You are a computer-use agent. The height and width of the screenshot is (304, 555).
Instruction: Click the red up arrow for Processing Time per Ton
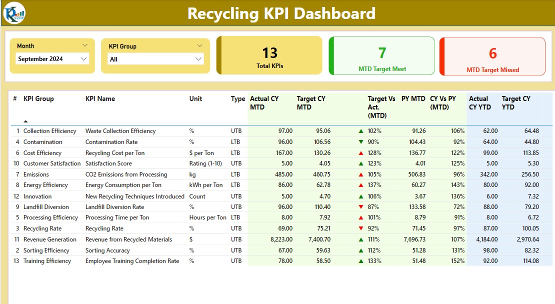click(361, 217)
